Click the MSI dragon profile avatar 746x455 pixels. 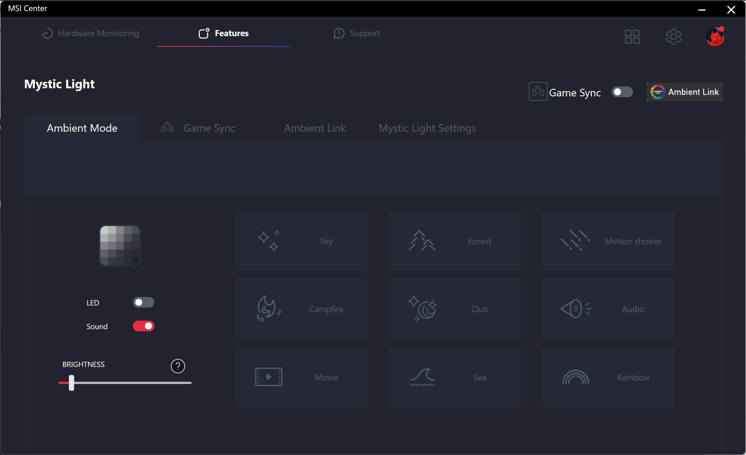pos(715,36)
